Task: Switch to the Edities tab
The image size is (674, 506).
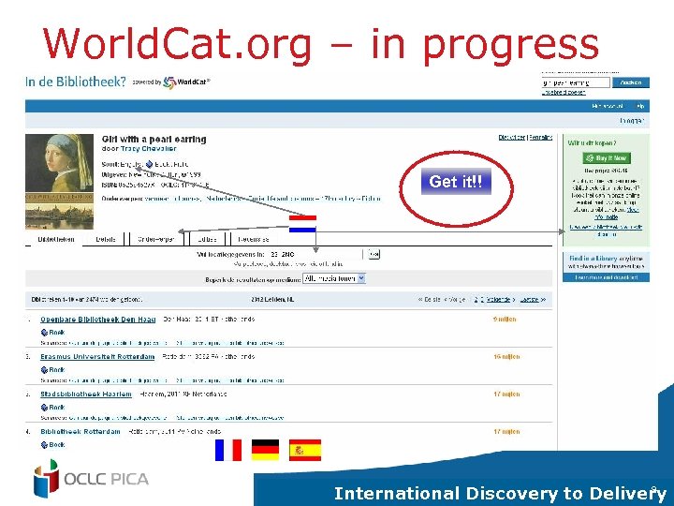Action: pyautogui.click(x=207, y=239)
